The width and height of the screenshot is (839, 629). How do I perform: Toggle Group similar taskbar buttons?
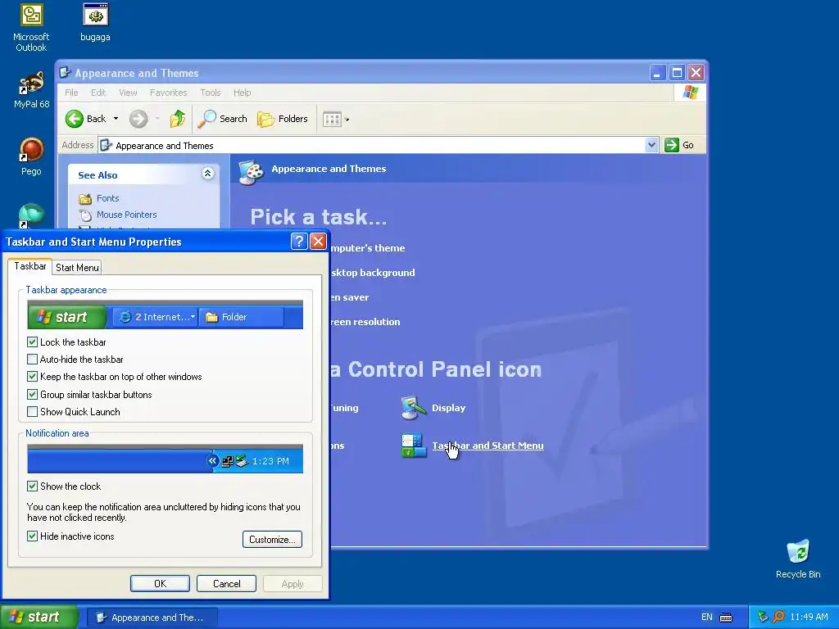pyautogui.click(x=32, y=394)
